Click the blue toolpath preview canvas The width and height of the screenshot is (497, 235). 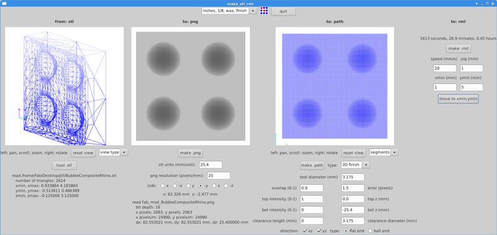335,86
